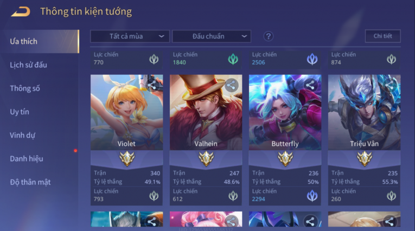Image resolution: width=415 pixels, height=231 pixels.
Task: Select the Violet hero portrait
Action: coord(126,112)
